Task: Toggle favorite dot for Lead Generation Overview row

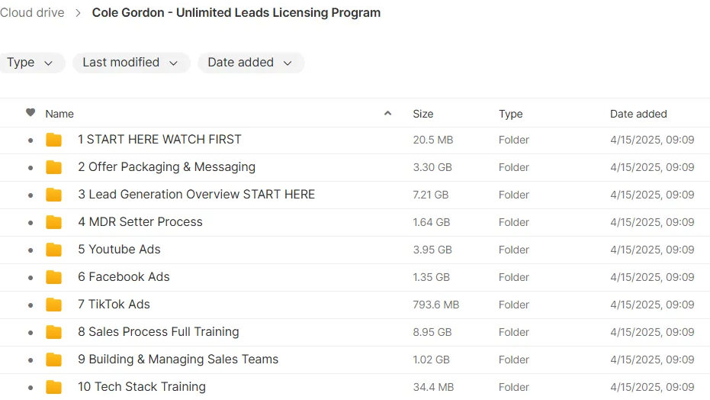Action: tap(31, 195)
